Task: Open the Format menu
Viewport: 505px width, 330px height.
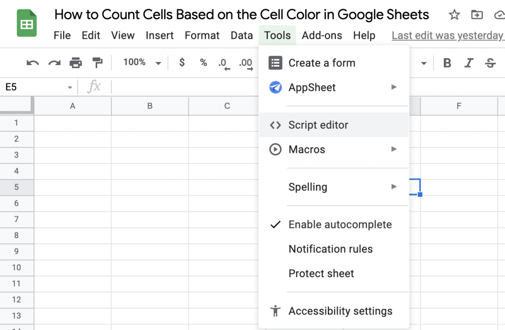Action: [202, 35]
